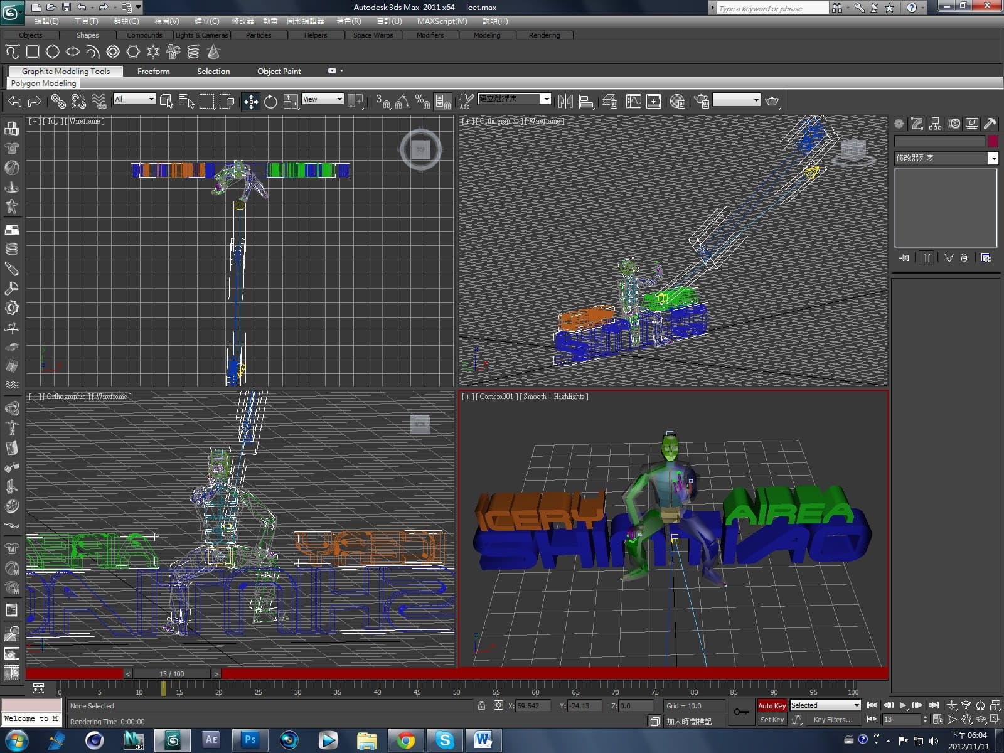Open the Hierarchy command panel tab
The height and width of the screenshot is (753, 1004).
point(936,124)
